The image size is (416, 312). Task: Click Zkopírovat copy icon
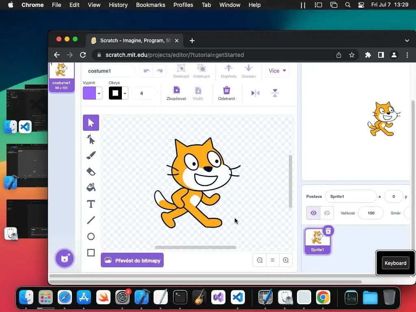(176, 91)
